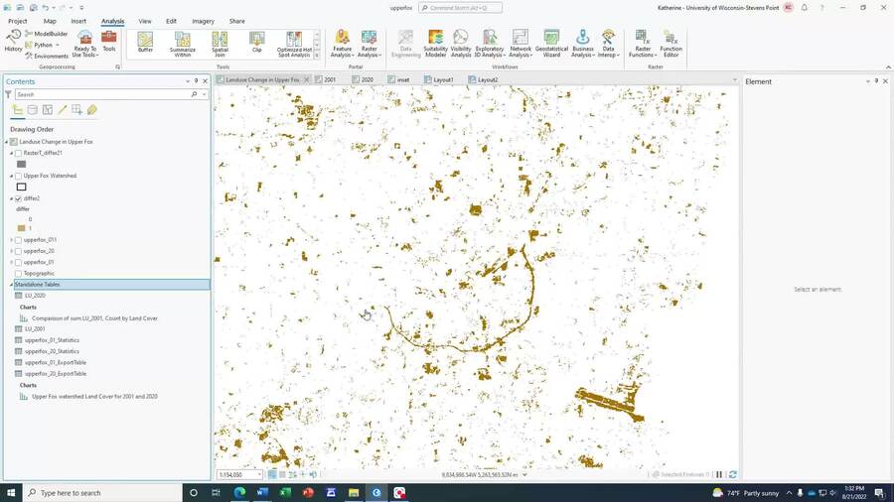The image size is (894, 502).
Task: Enable the upperfox_01 layer checkbox
Action: 18,262
